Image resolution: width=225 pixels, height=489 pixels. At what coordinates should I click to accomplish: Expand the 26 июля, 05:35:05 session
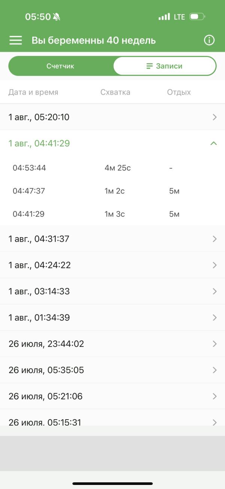[x=112, y=370]
